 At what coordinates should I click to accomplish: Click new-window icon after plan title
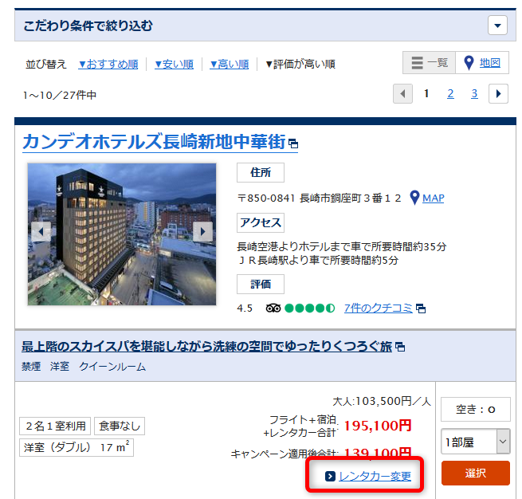point(400,348)
